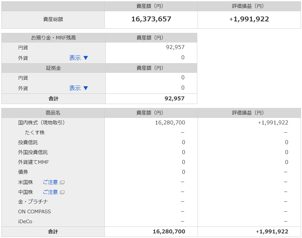Select the 投資信託 product row

click(28, 143)
